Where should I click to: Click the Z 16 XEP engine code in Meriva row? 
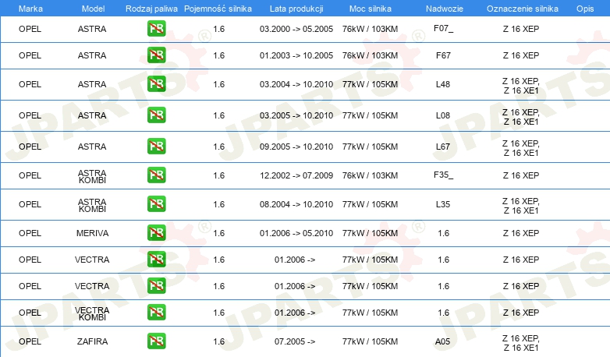(521, 233)
